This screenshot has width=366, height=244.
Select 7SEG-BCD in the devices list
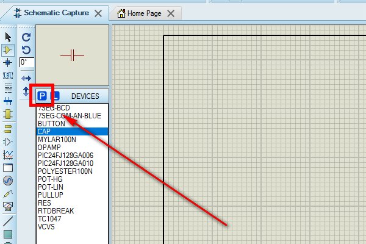[x=73, y=108]
